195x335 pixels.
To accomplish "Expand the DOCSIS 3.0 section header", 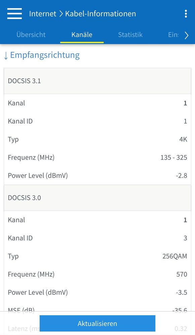I will [x=97, y=198].
